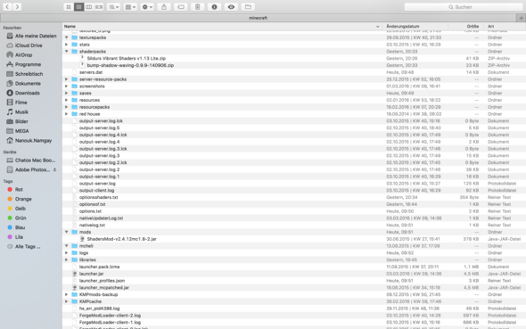Collapse the mcheli folder
The width and height of the screenshot is (526, 329).
67,246
